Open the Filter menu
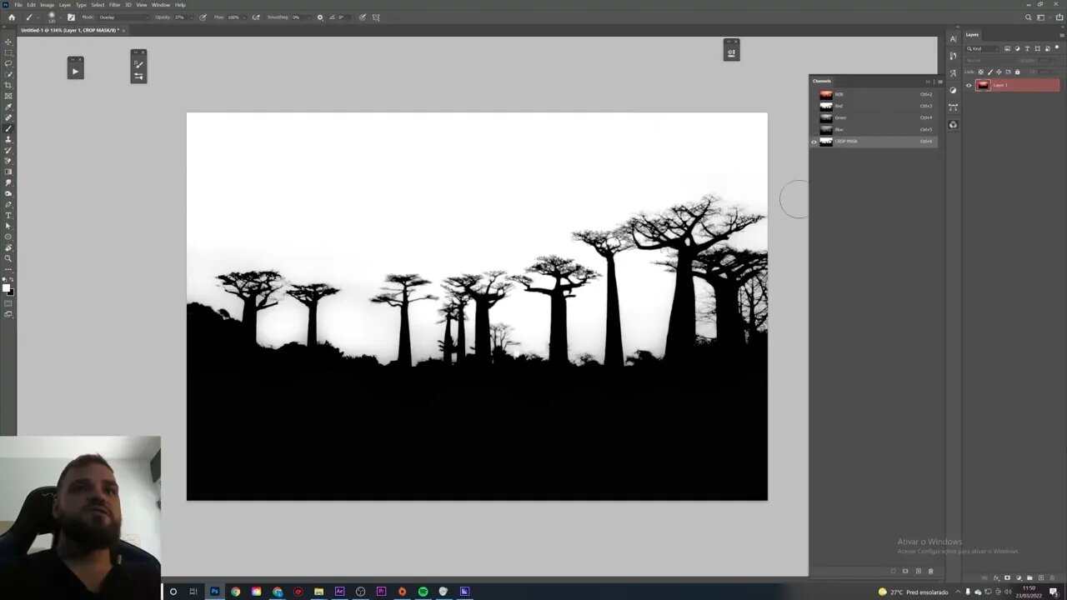This screenshot has height=600, width=1067. pyautogui.click(x=115, y=5)
